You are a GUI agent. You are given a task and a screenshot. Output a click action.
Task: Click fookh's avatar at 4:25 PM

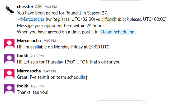(9, 89)
